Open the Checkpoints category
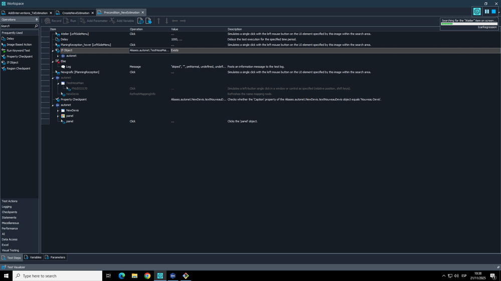This screenshot has width=501, height=281. point(10,212)
